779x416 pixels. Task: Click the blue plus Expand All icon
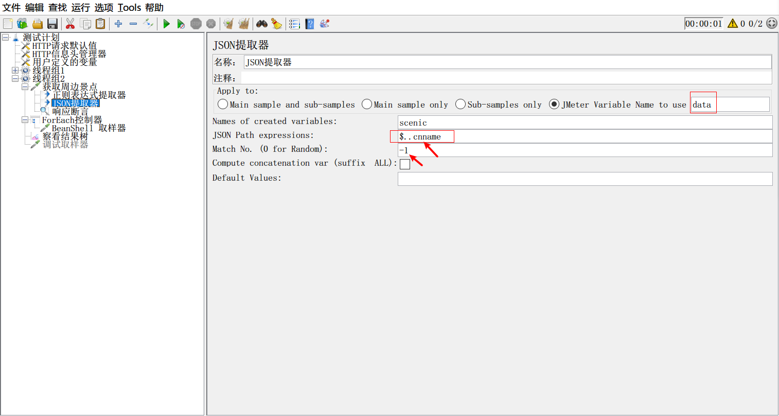coord(118,24)
